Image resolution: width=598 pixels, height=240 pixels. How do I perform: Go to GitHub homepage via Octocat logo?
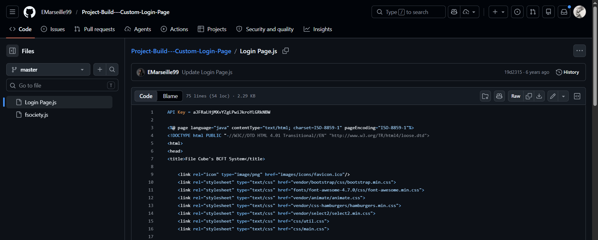click(30, 12)
